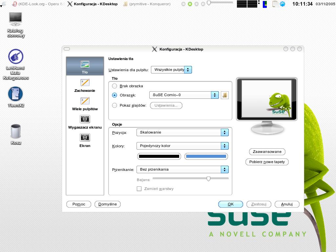Click the panel clock 10:11:34
This screenshot has height=252, width=336.
302,4
